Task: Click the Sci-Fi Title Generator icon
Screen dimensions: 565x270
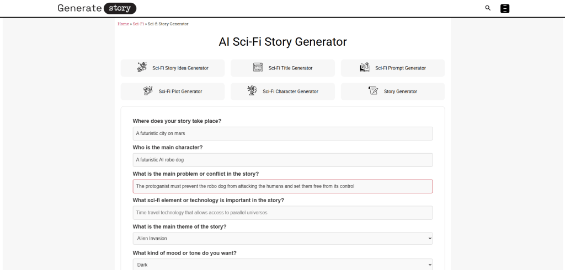Action: click(x=258, y=68)
